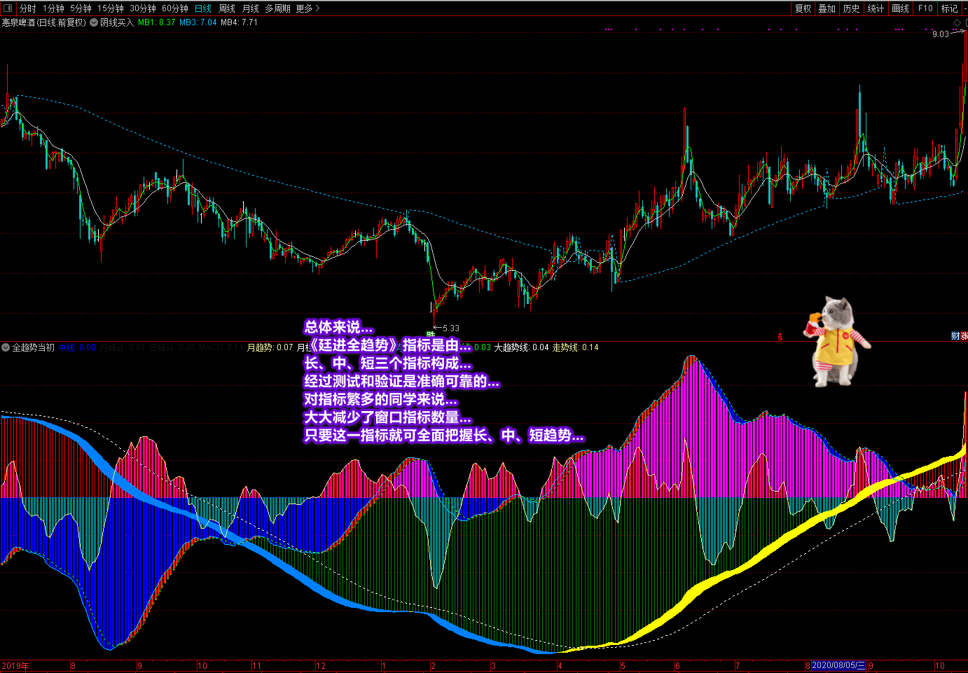The width and height of the screenshot is (968, 673).
Task: Click the red S marker above the indicator pane
Action: [x=780, y=337]
